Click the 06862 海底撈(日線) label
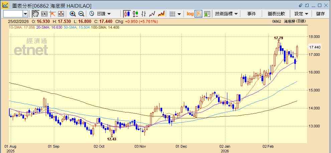Viewport: 331px width, 153px height. [x=289, y=21]
